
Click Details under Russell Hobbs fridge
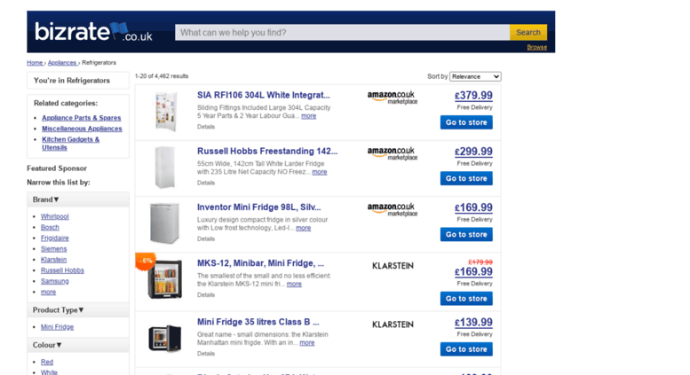pos(206,183)
